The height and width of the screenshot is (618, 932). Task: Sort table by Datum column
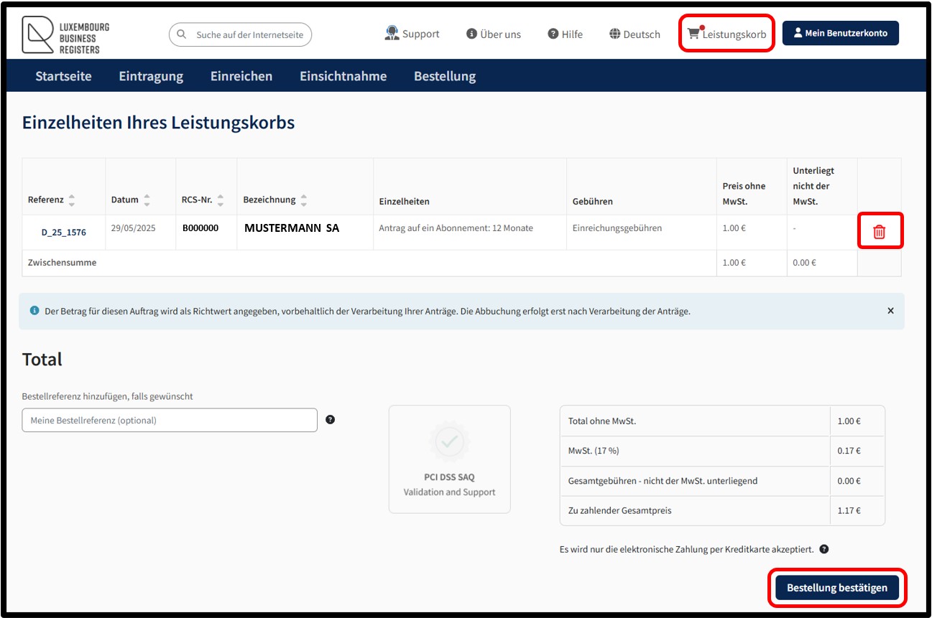click(x=147, y=200)
